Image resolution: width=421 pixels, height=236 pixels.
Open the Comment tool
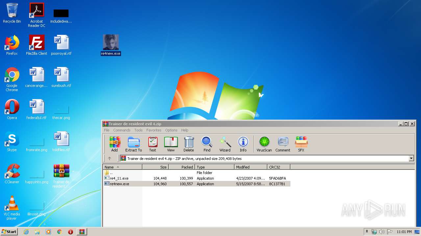point(283,144)
